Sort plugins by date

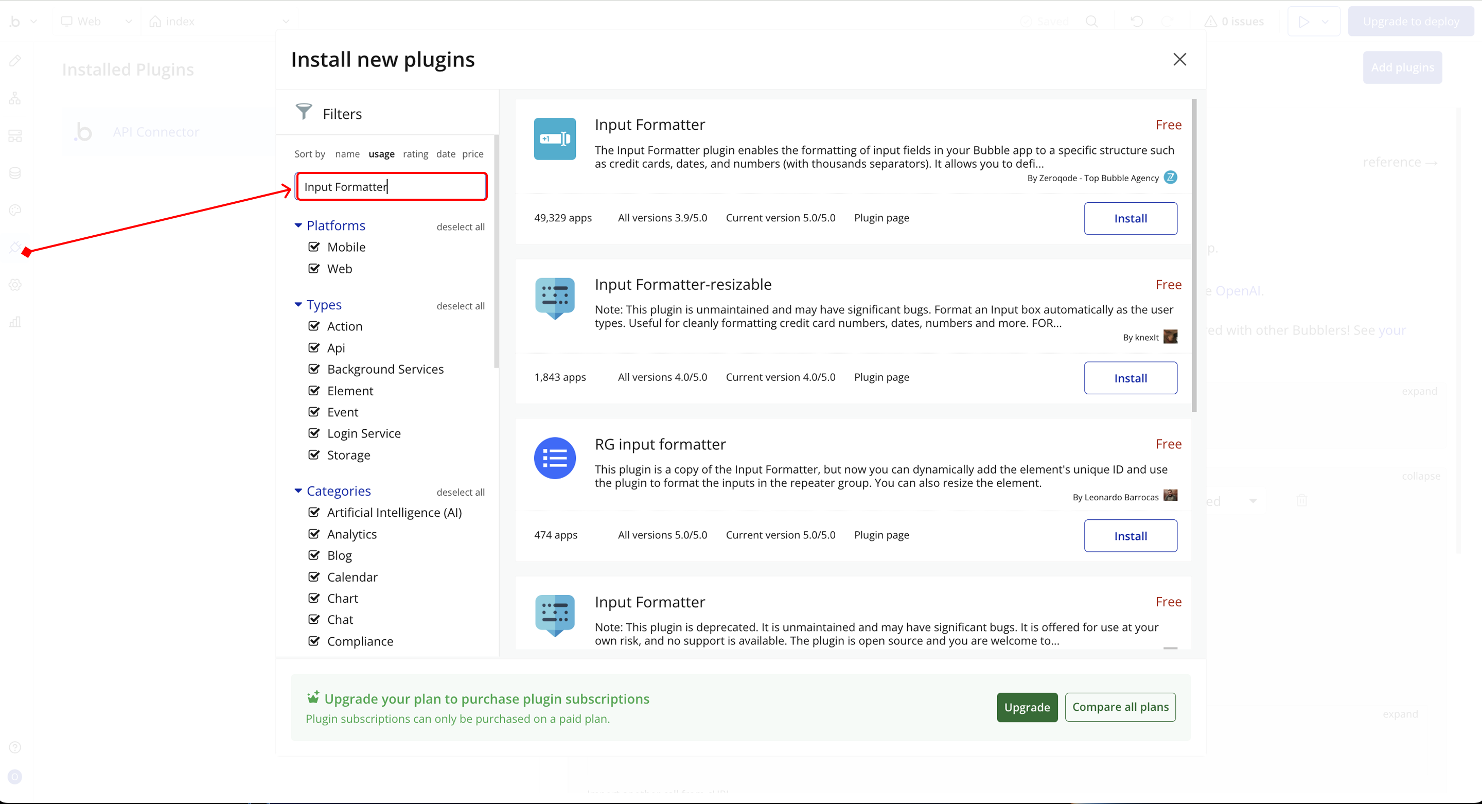[x=445, y=154]
